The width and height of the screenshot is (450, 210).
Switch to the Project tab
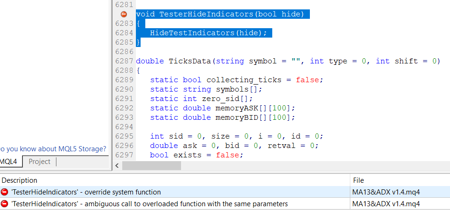coord(39,162)
